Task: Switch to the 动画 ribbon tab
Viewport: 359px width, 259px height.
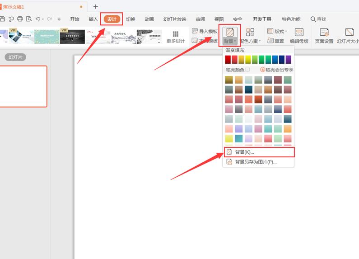Action: click(149, 19)
